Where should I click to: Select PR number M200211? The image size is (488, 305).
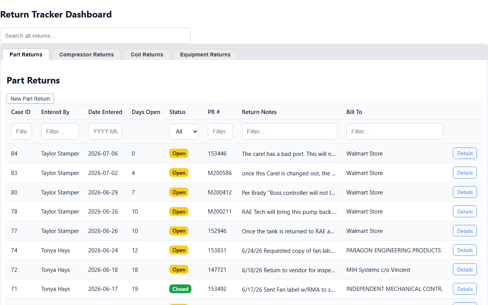220,212
